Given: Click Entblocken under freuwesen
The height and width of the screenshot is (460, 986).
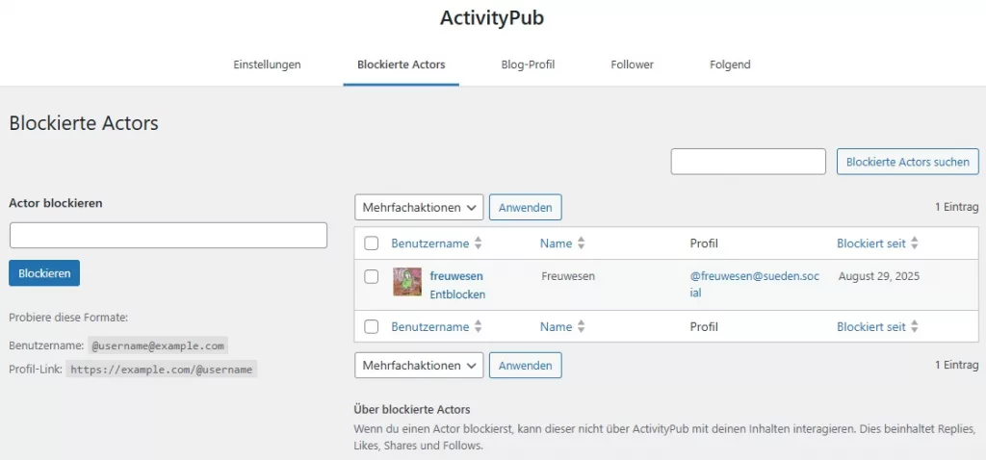Looking at the screenshot, I should (457, 294).
